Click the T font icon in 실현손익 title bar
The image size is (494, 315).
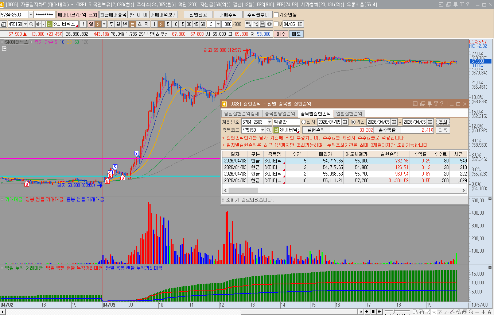tap(436, 104)
